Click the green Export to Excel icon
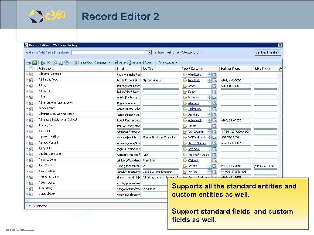This screenshot has width=314, height=235. (34, 63)
